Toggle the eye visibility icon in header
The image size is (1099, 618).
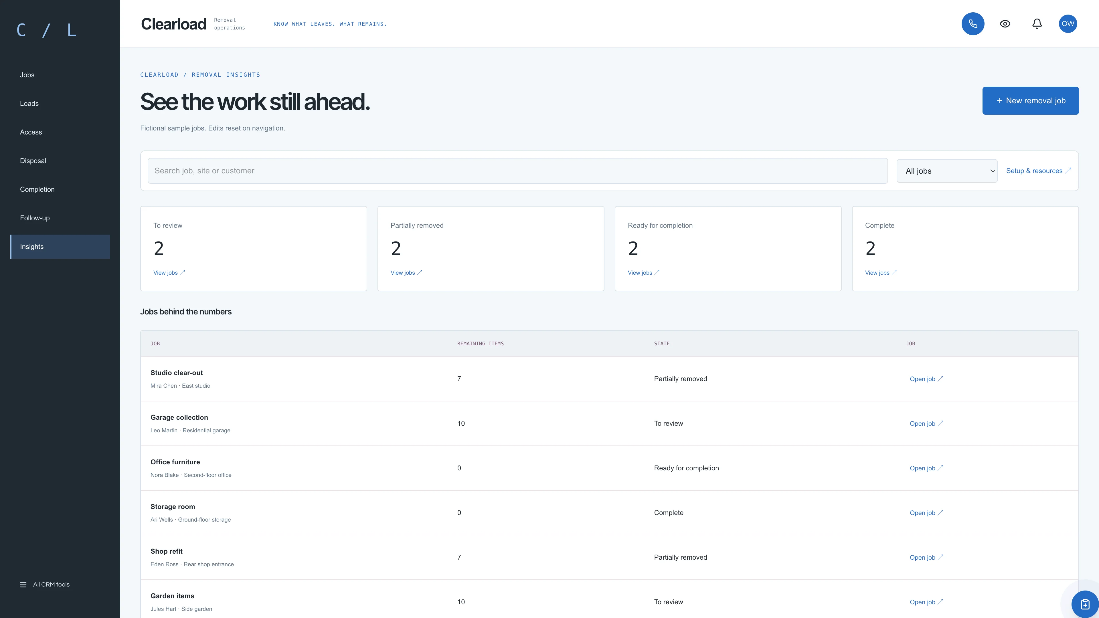coord(1005,24)
